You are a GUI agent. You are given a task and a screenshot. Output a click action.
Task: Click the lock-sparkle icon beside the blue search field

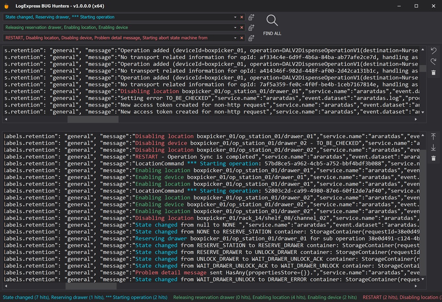click(x=251, y=17)
